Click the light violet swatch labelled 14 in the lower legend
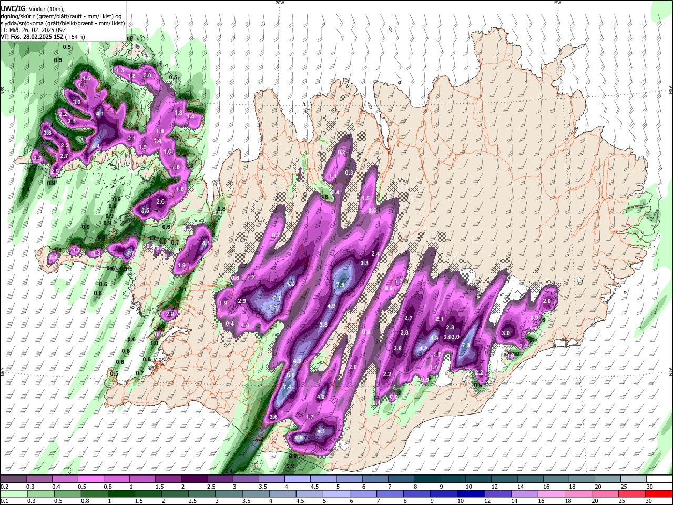 (525, 493)
